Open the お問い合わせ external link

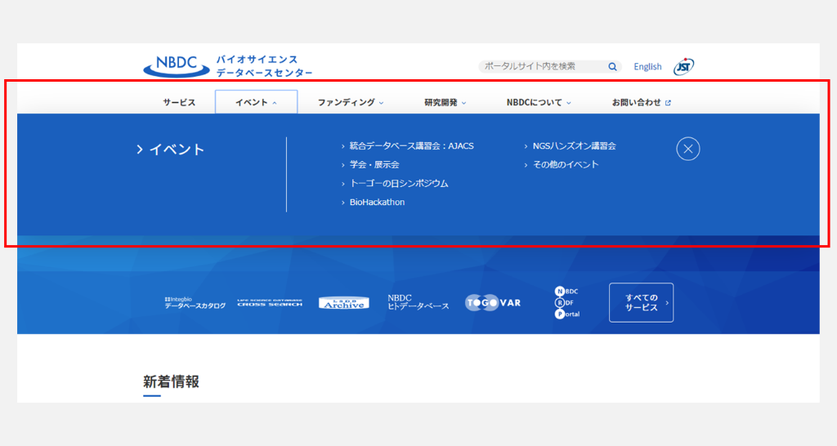(x=641, y=102)
